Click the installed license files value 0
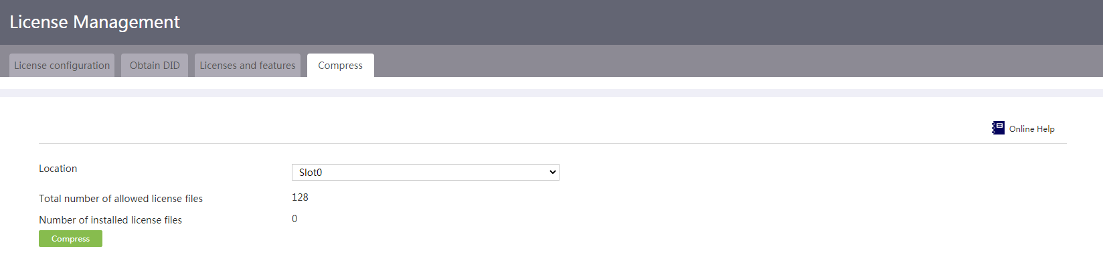Screen dimensions: 1103x273 coord(294,219)
